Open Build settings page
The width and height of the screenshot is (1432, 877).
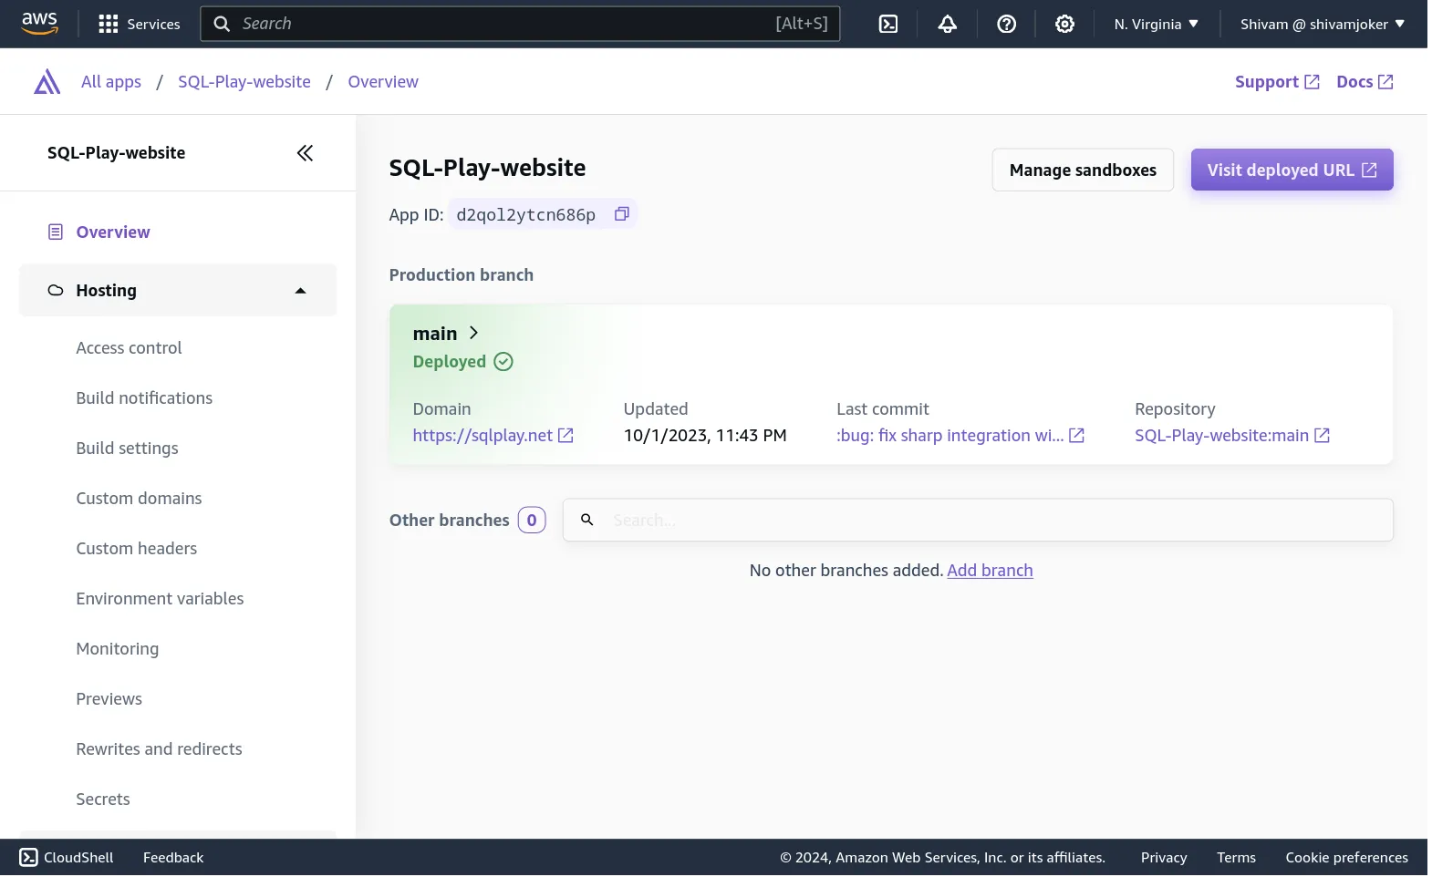[127, 449]
